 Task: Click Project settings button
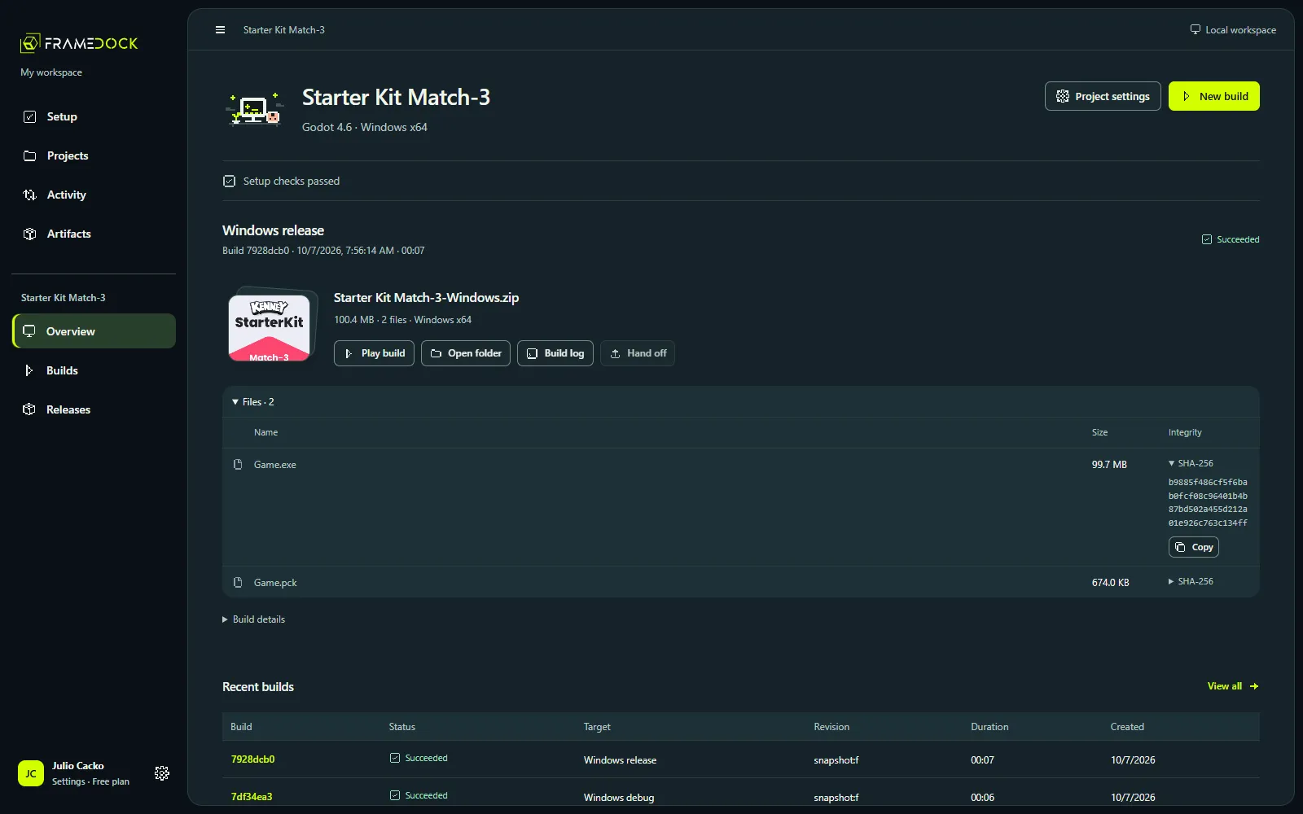tap(1103, 96)
